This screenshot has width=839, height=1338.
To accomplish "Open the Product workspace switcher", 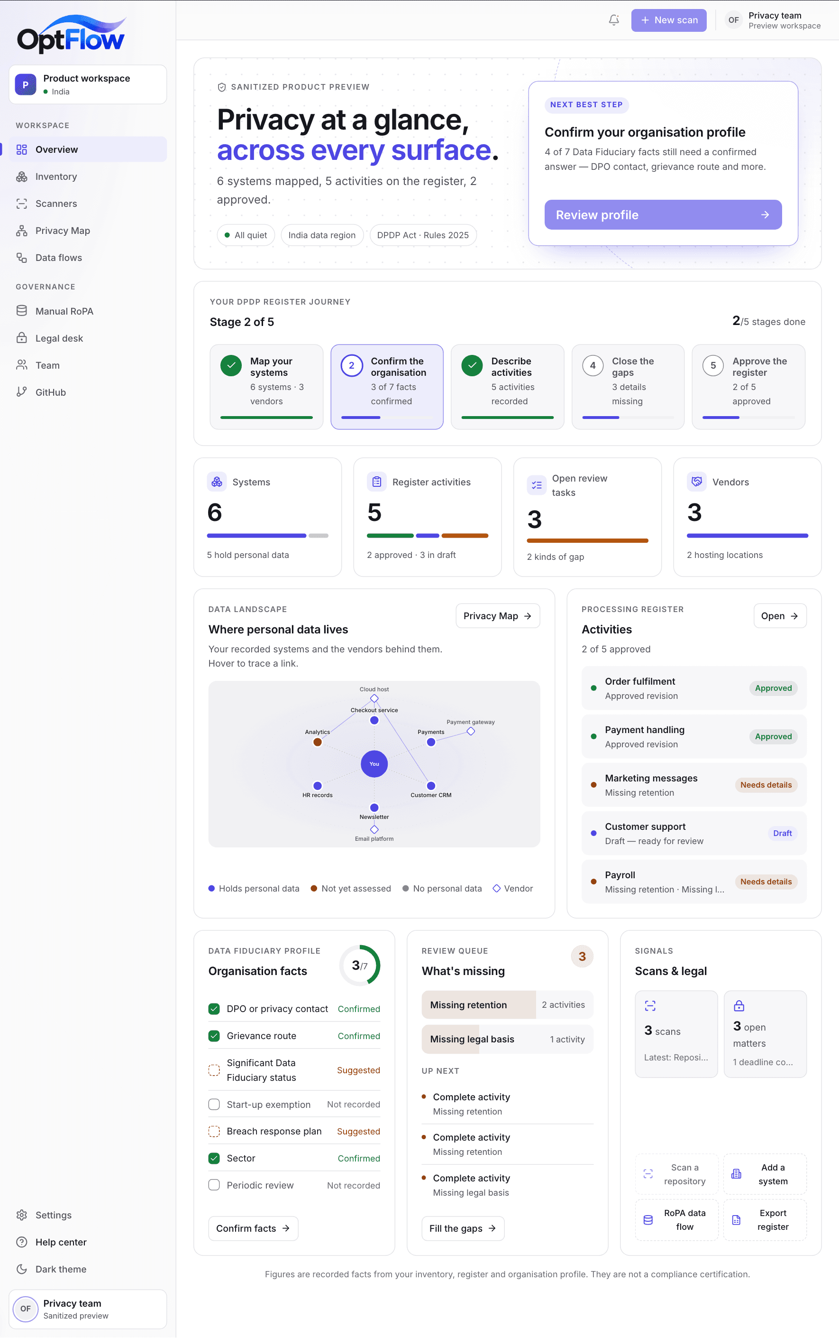I will [x=88, y=84].
